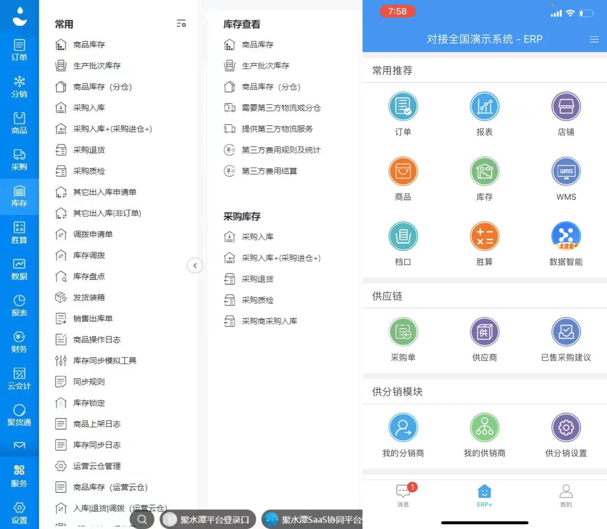This screenshot has height=529, width=607.
Task: Click customize icon next to 常用 heading
Action: click(x=181, y=23)
